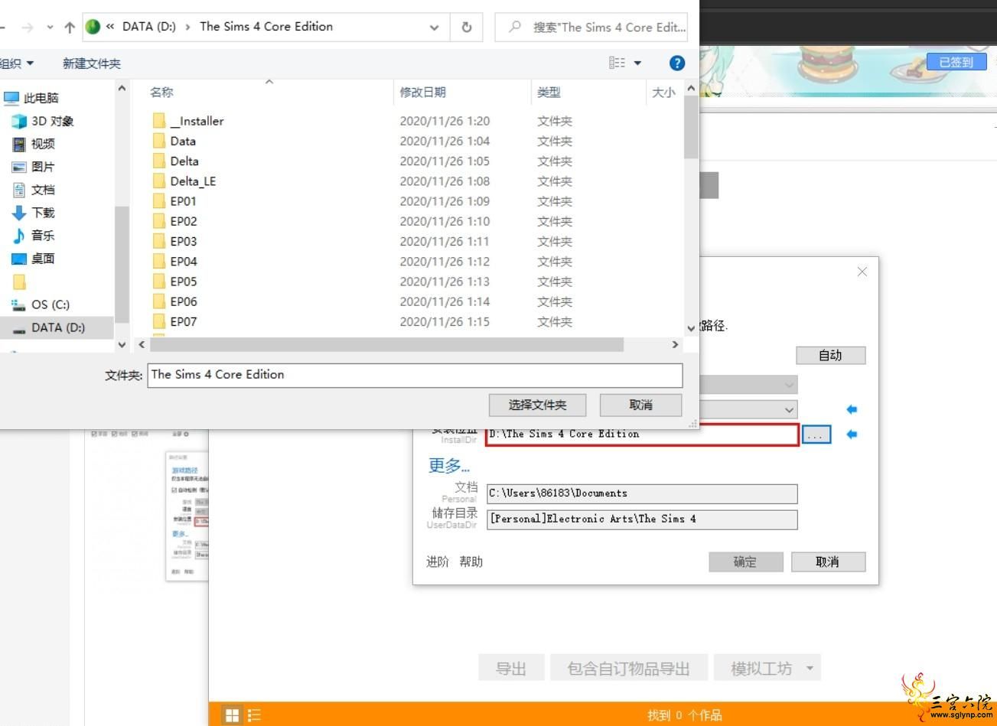The height and width of the screenshot is (726, 997).
Task: Open the 组织 menu
Action: (x=17, y=63)
